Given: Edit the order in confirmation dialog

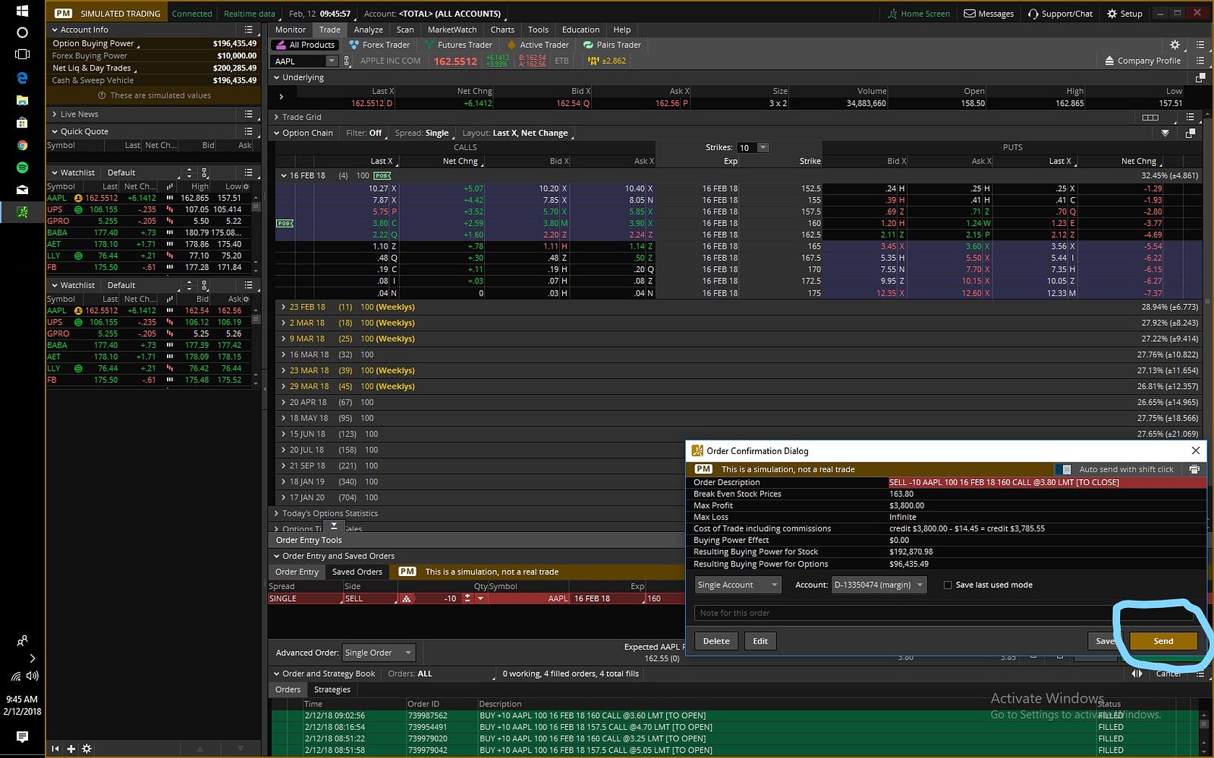Looking at the screenshot, I should pyautogui.click(x=760, y=641).
